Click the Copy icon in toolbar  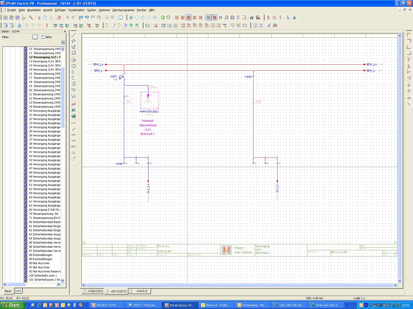(45, 18)
